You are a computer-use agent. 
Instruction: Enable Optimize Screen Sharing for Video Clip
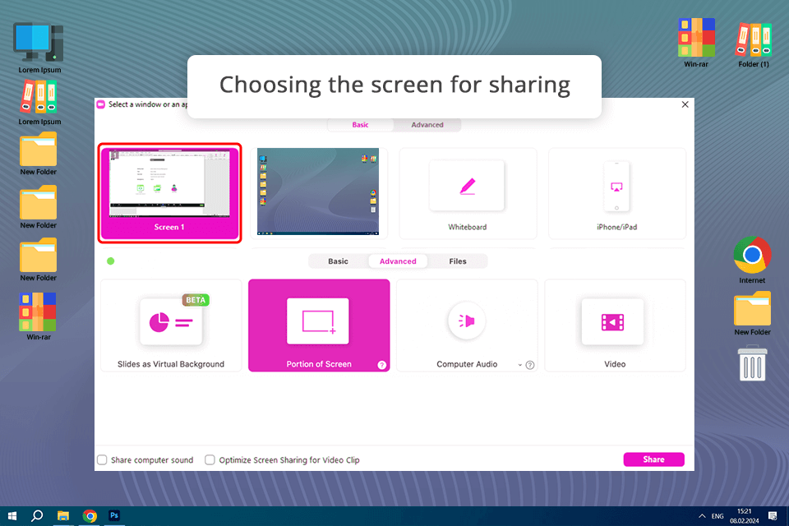[x=210, y=459]
